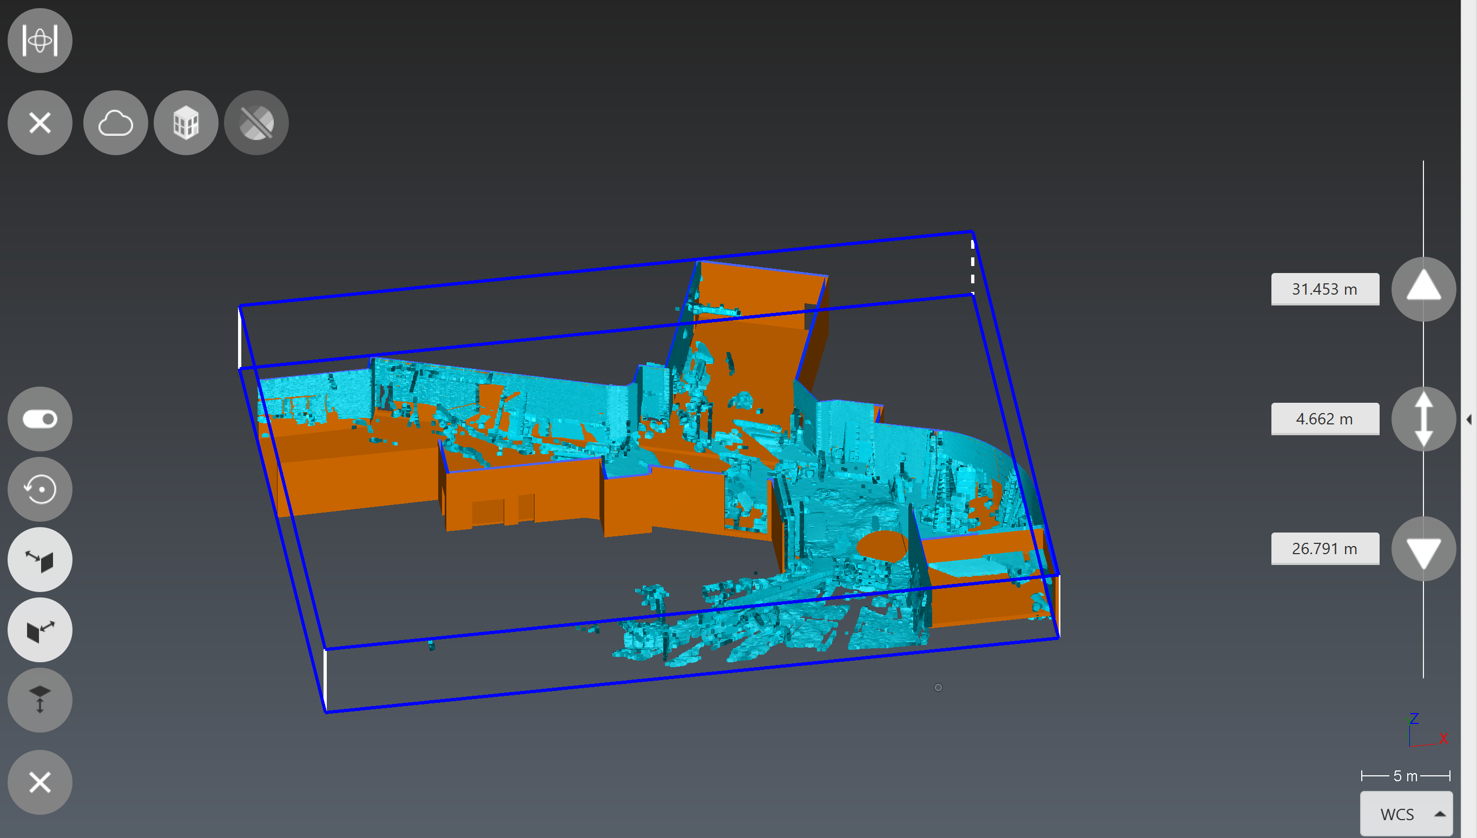This screenshot has height=838, width=1477.
Task: Click down triangle to lower bottom limit
Action: tap(1423, 549)
